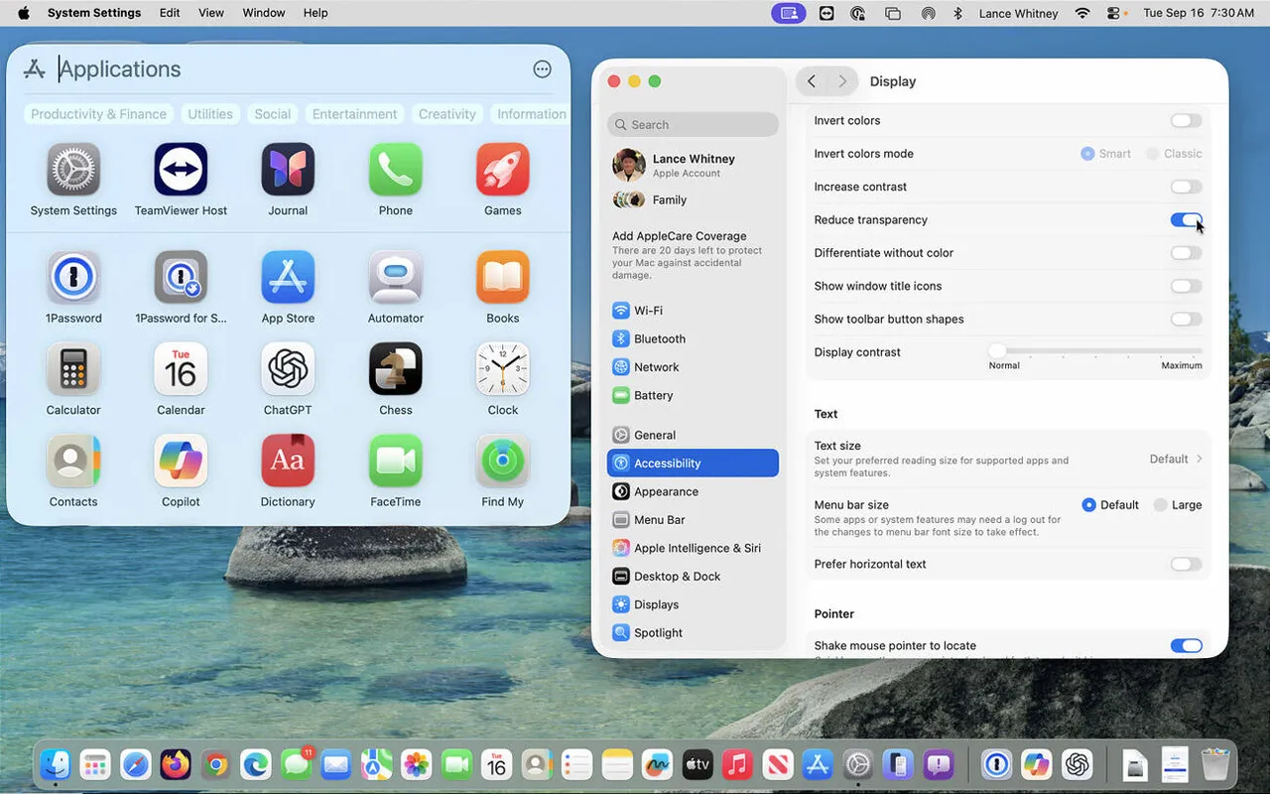Select the Large menu bar size option
Viewport: 1270px width, 794px height.
pyautogui.click(x=1160, y=505)
